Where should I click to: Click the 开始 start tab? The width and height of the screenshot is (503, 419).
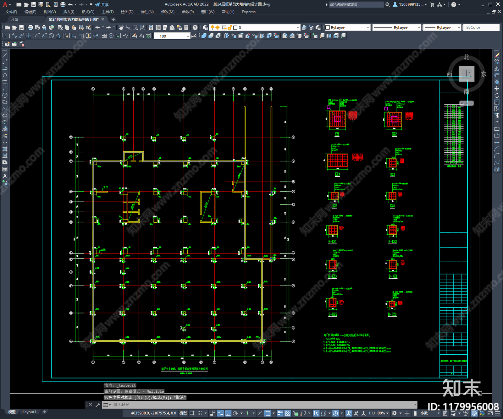pyautogui.click(x=15, y=19)
